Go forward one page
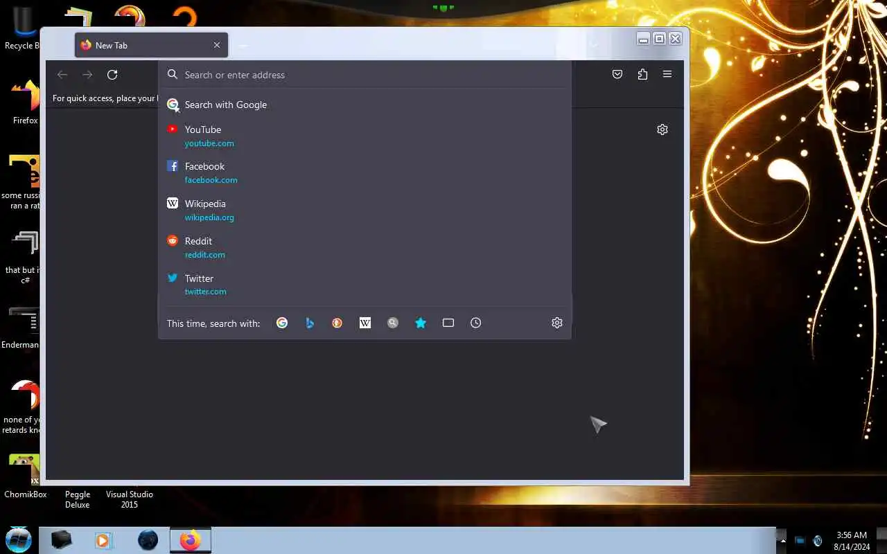 (87, 74)
